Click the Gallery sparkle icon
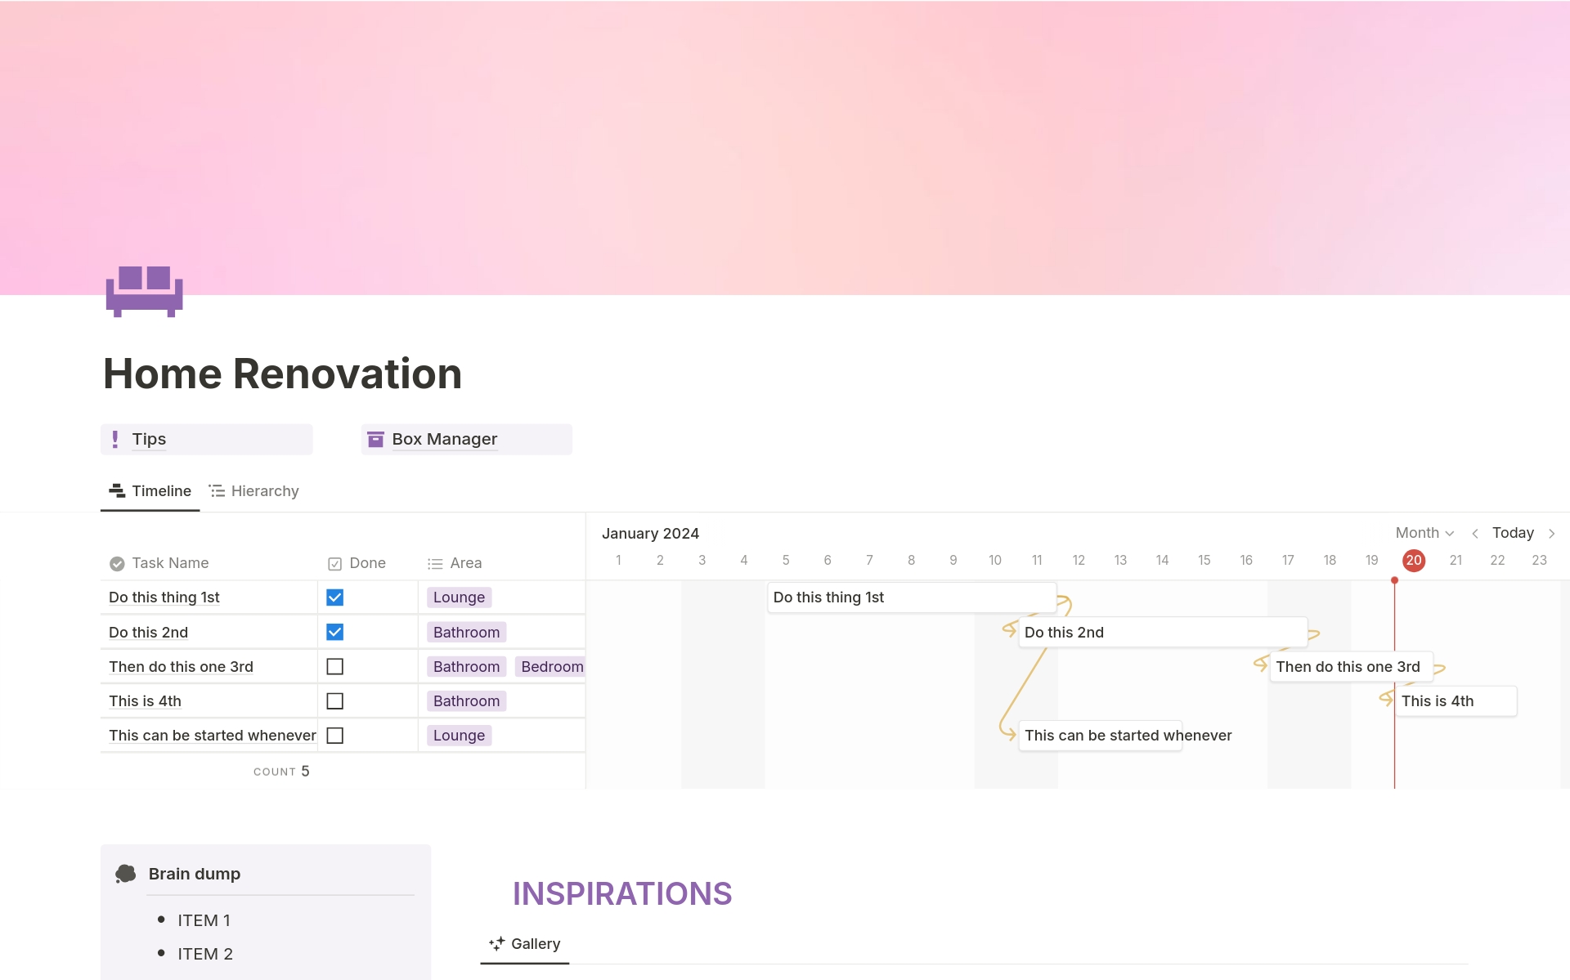 pos(496,943)
